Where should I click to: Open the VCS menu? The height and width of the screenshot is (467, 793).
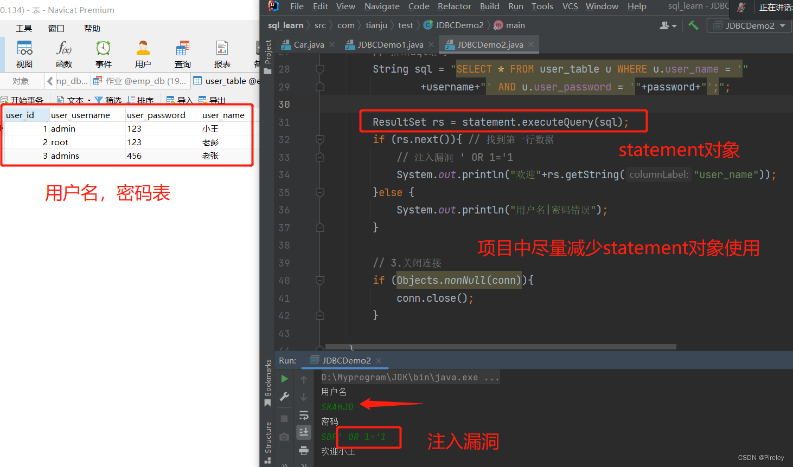[x=570, y=7]
